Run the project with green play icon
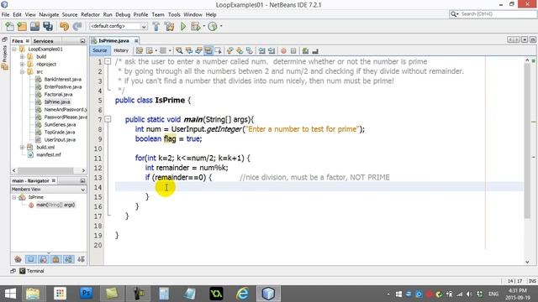 coord(183,26)
